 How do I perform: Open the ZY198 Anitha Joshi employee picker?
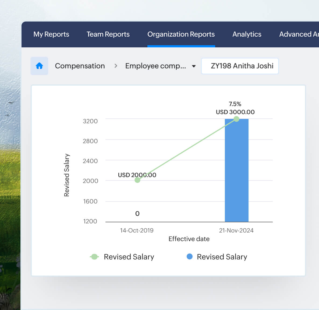tap(240, 66)
